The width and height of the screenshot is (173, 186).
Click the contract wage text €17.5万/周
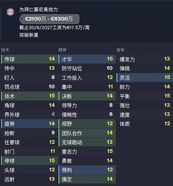coord(78,27)
